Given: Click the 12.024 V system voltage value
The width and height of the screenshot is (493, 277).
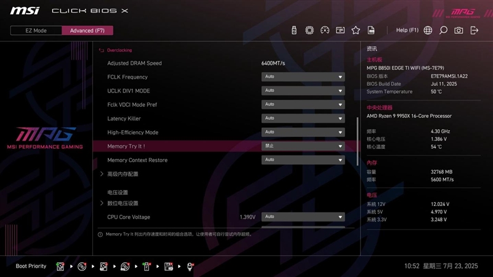Looking at the screenshot, I should click(440, 204).
